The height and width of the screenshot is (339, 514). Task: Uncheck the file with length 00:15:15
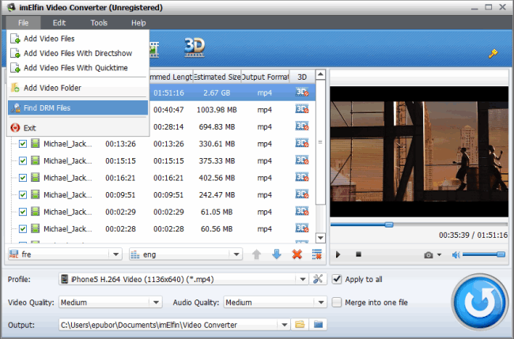coord(23,161)
